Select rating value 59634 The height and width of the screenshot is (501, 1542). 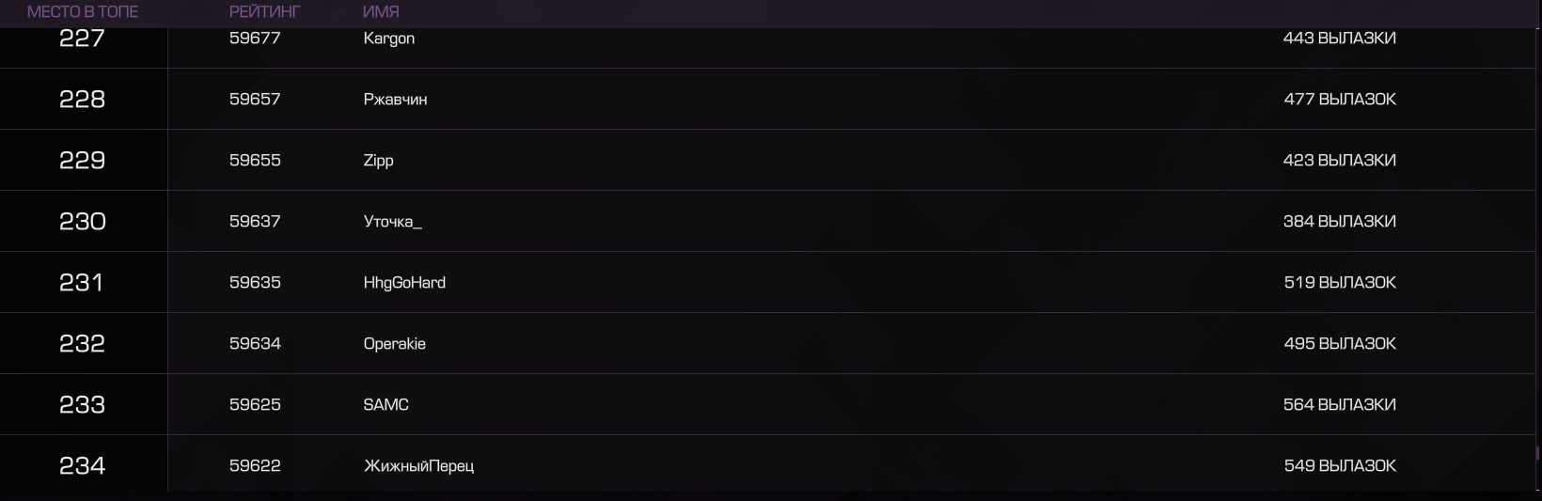tap(255, 344)
